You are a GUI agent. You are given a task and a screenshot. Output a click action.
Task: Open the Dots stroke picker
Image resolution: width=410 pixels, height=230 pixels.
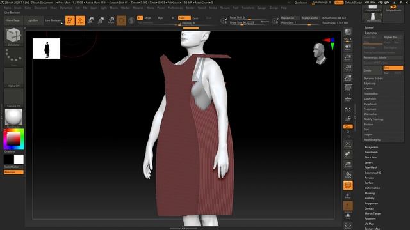(13, 57)
